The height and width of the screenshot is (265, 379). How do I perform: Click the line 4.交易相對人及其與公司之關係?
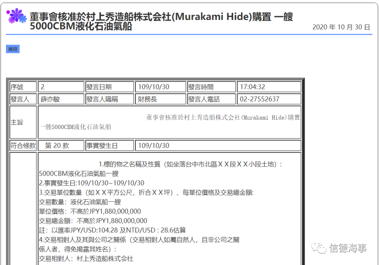click(139, 240)
